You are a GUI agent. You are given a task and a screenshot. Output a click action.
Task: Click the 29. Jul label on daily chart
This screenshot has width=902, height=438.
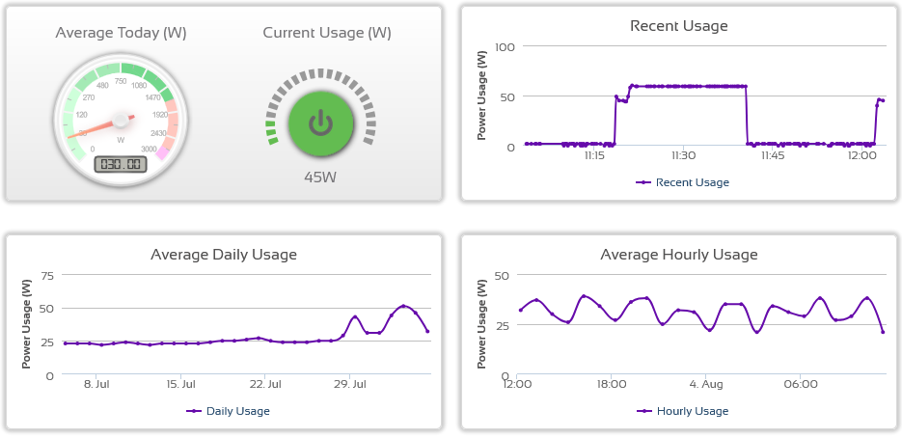[x=349, y=384]
